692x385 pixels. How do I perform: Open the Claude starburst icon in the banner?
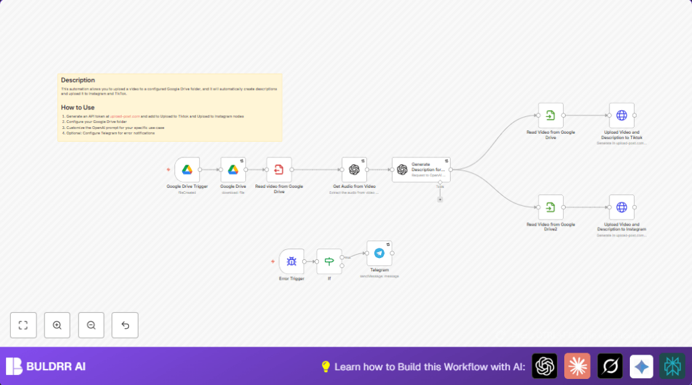[577, 366]
